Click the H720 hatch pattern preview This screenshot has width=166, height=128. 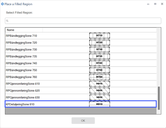99,43
